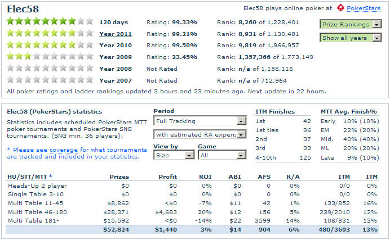Open the coverage link in the statistics note
The width and height of the screenshot is (390, 240).
point(64,150)
